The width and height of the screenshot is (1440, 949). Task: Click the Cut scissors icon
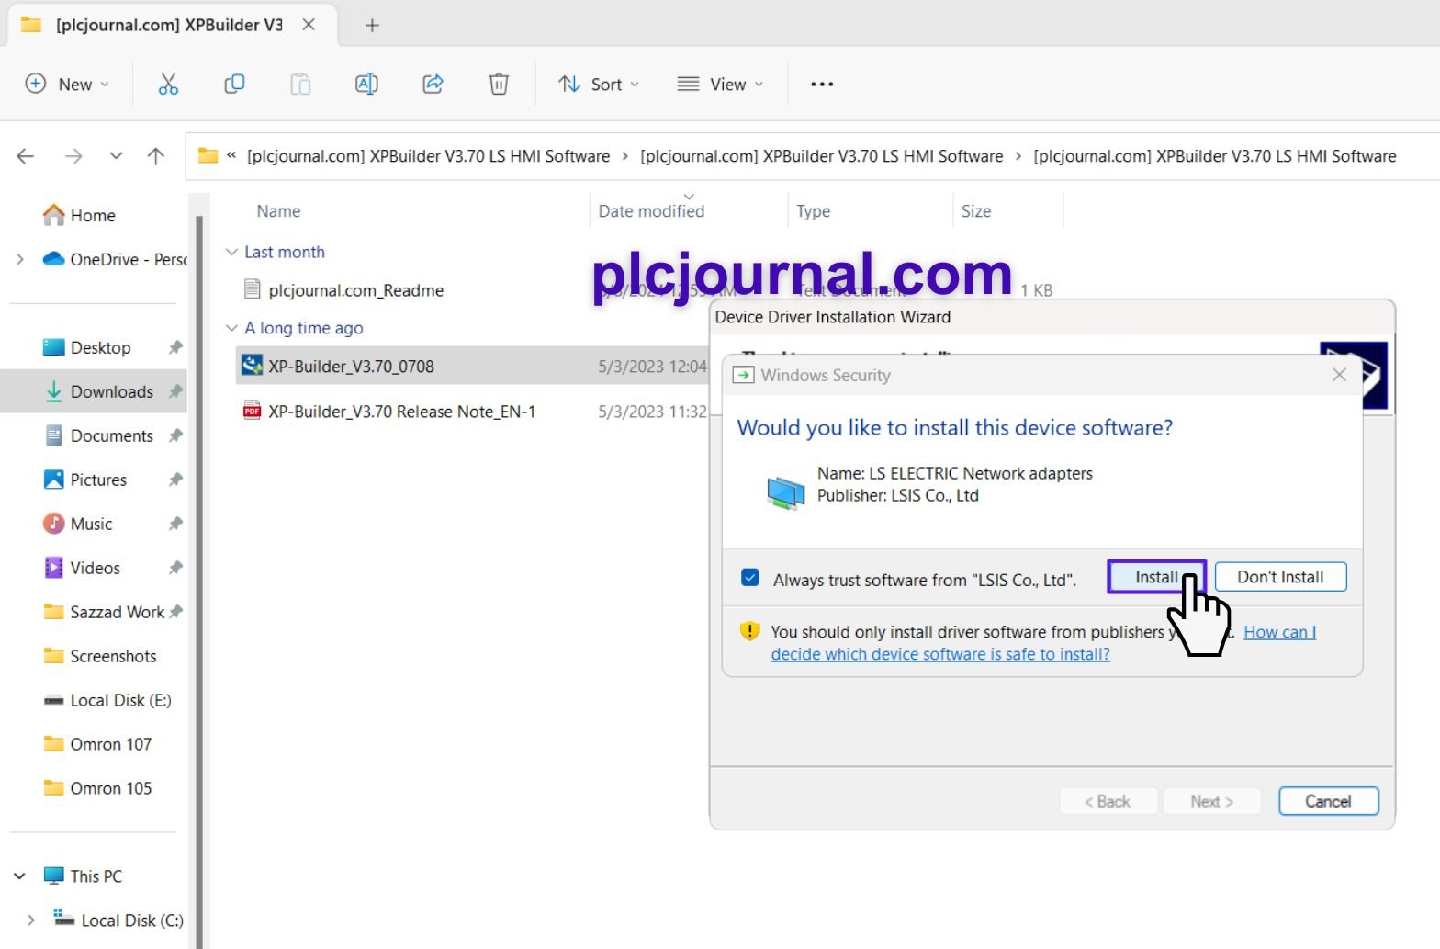[x=168, y=85]
